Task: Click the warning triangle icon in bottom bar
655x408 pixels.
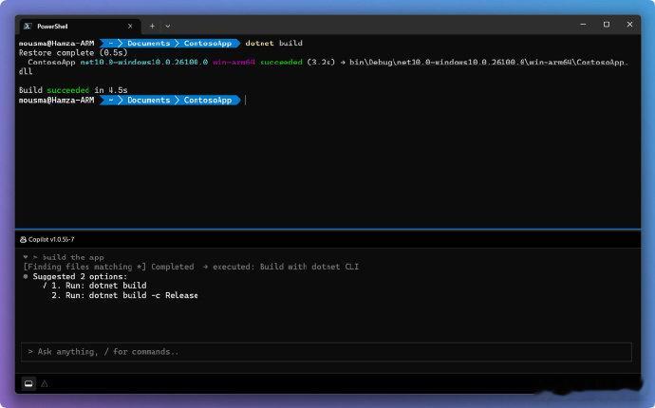Action: [x=45, y=383]
